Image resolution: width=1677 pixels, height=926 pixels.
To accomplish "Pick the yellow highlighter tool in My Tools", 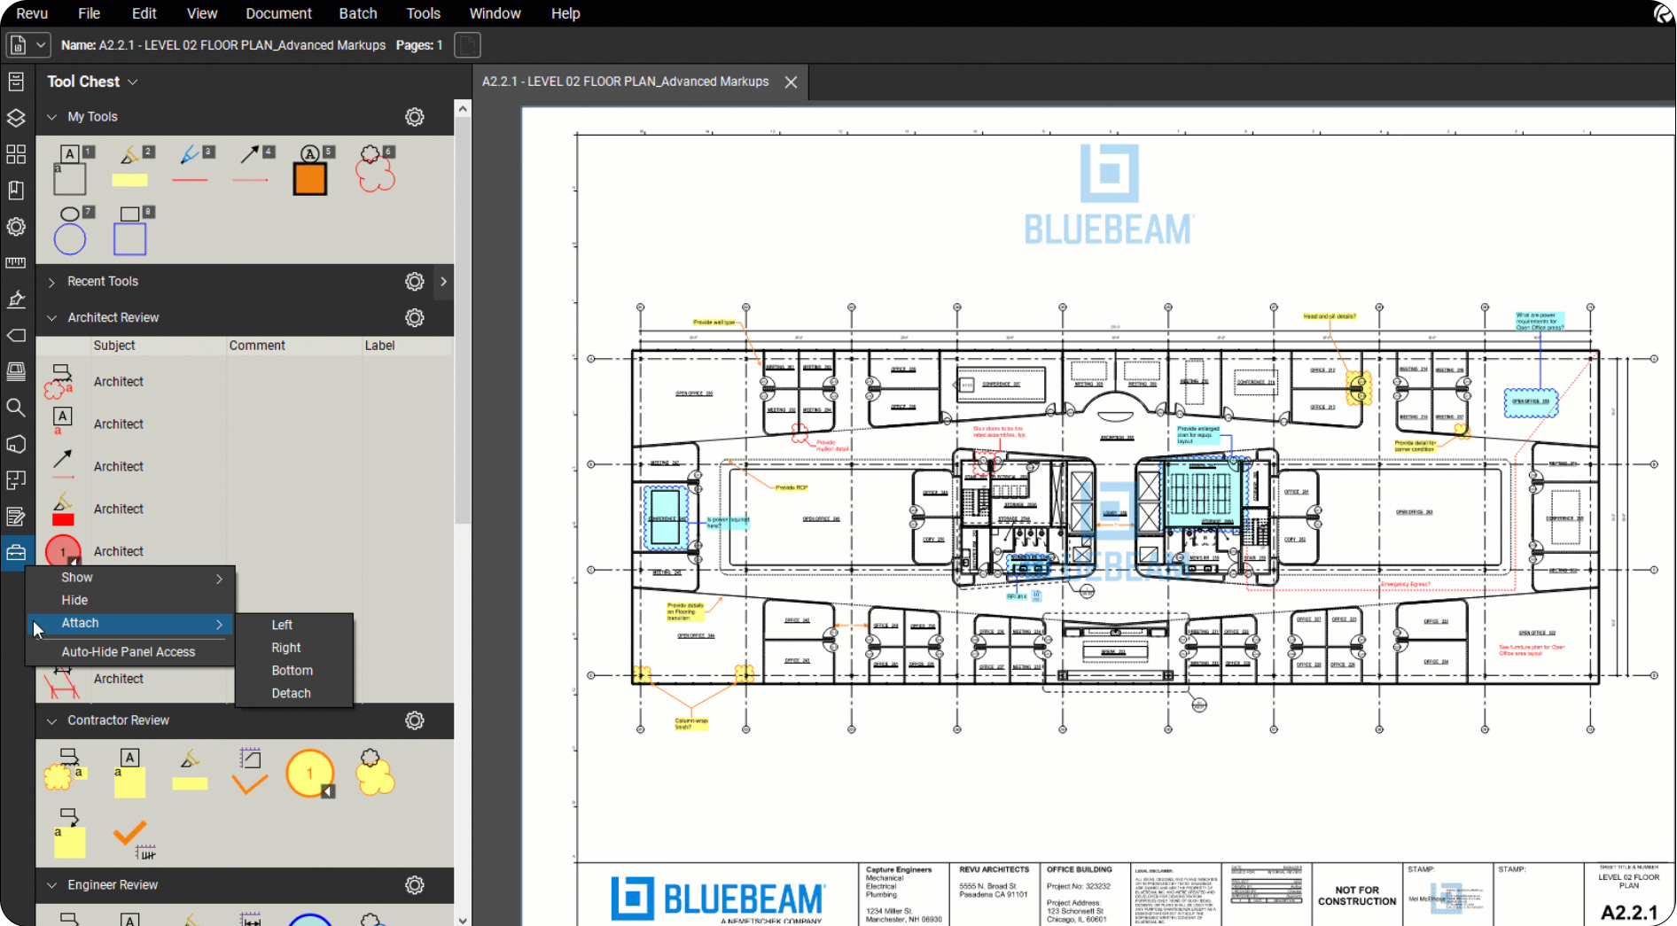I will pyautogui.click(x=130, y=169).
